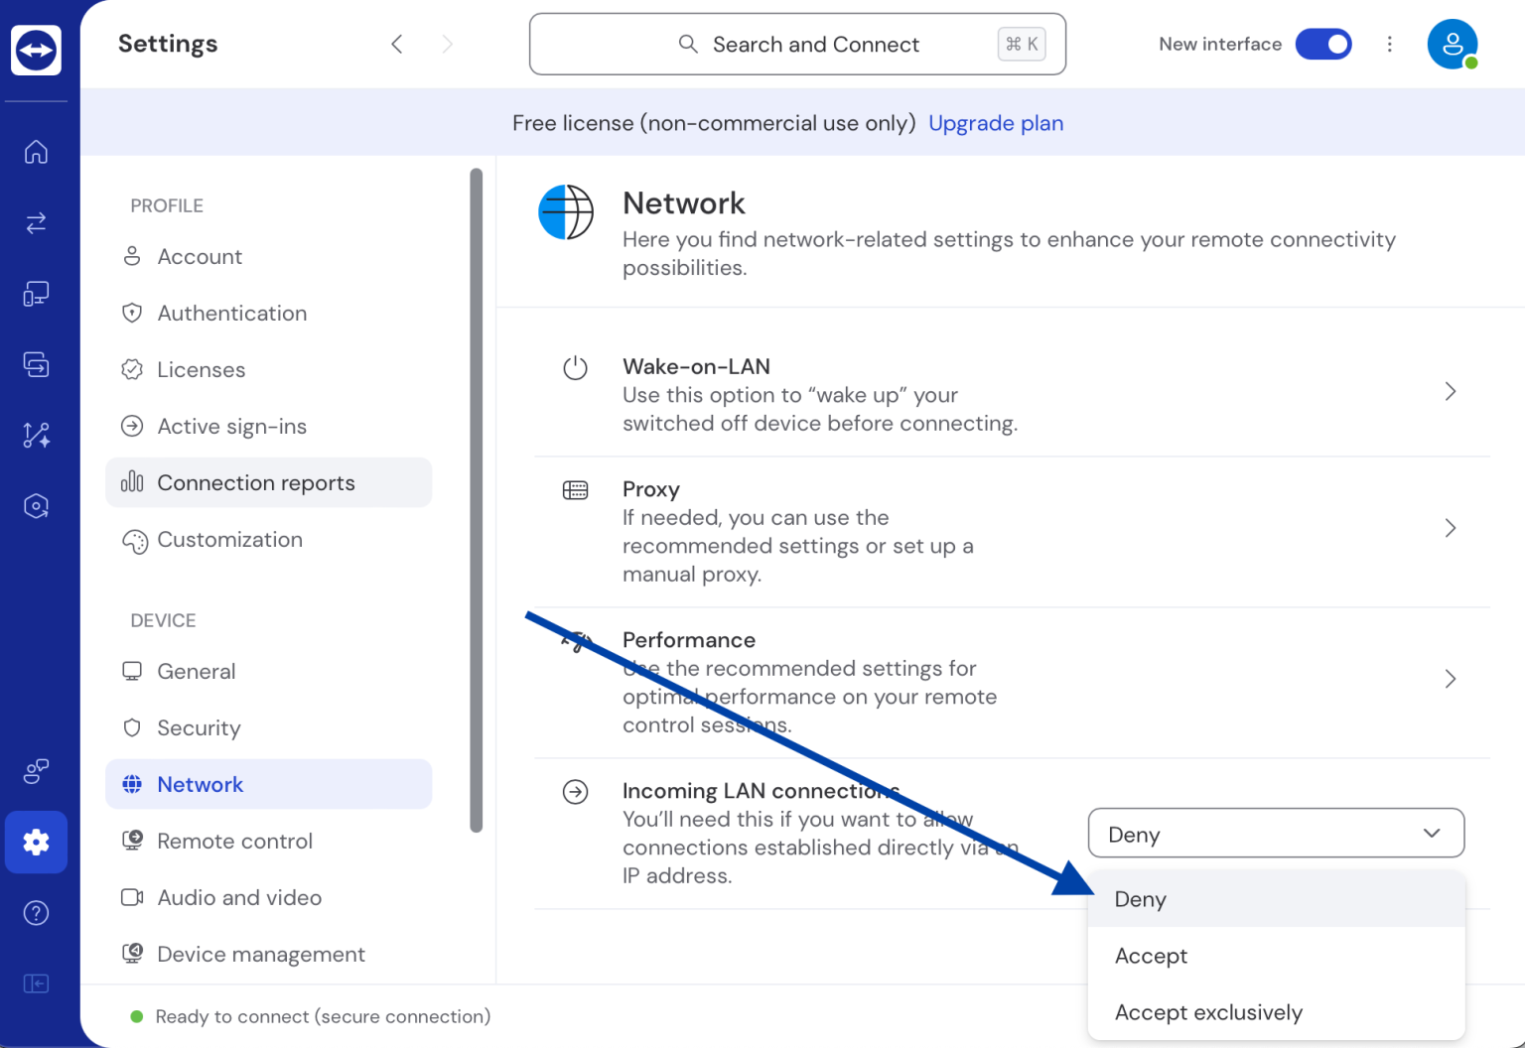Open the Connection reports section

(x=255, y=482)
